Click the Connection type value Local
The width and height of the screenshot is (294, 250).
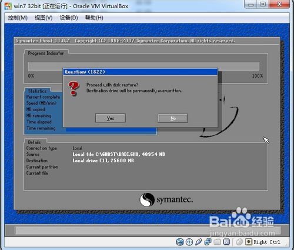point(78,148)
